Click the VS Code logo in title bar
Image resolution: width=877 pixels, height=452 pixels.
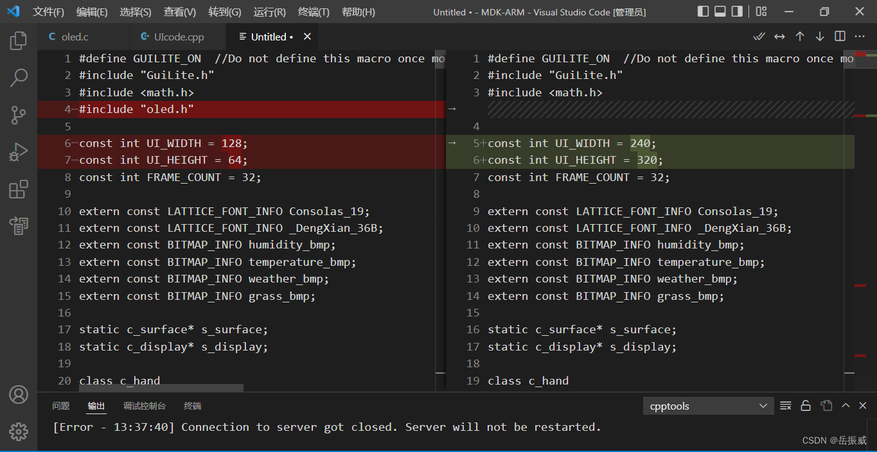[x=13, y=12]
